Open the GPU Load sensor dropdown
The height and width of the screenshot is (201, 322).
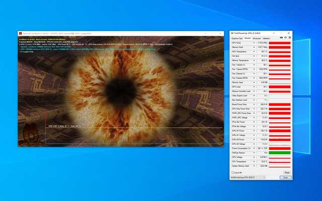(254, 87)
